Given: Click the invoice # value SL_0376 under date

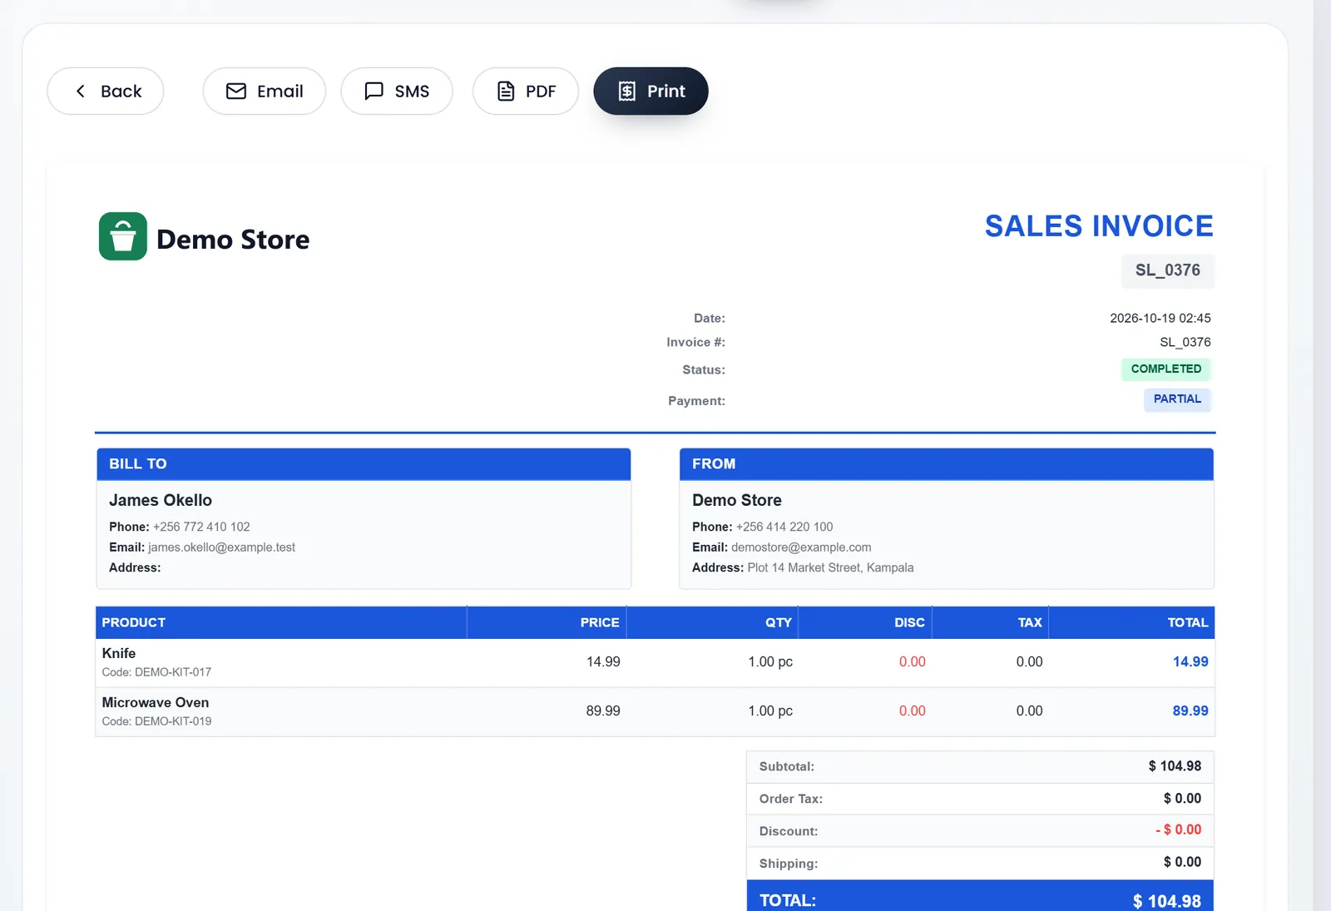Looking at the screenshot, I should (1185, 342).
